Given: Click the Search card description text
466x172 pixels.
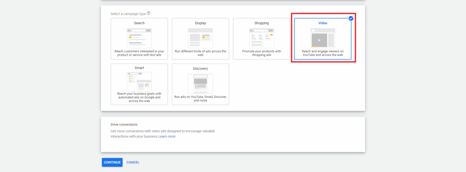Looking at the screenshot, I should pyautogui.click(x=139, y=53).
